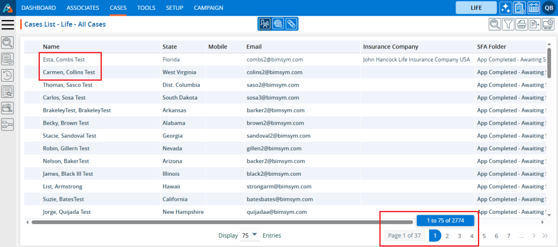Open the hamburger menu icon
Image resolution: width=558 pixels, height=247 pixels.
coord(8,24)
